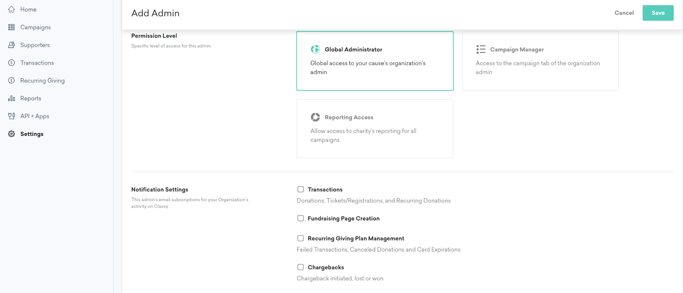Image resolution: width=683 pixels, height=293 pixels.
Task: Check the Fundraising Page Creation box
Action: (x=301, y=218)
